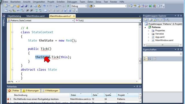Select the App.xaml file in the tree
The height and width of the screenshot is (104, 185).
[160, 37]
